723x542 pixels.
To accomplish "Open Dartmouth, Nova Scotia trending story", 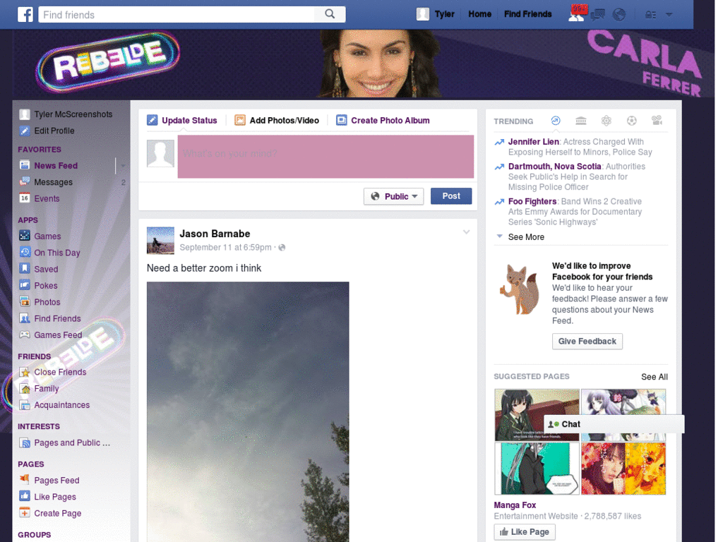I will pyautogui.click(x=555, y=167).
